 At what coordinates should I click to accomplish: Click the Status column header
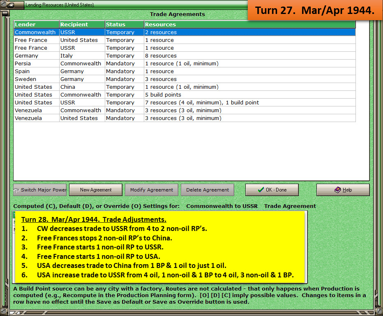pyautogui.click(x=125, y=24)
